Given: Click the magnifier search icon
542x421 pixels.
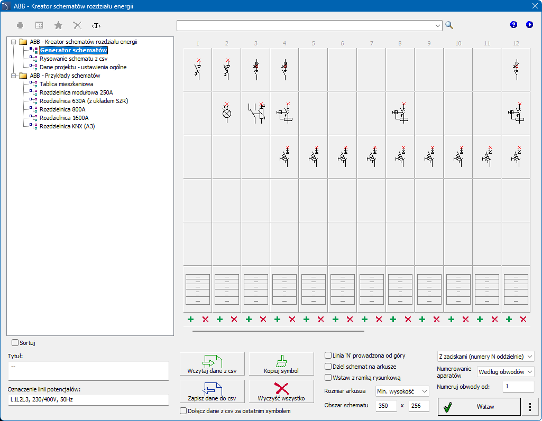Looking at the screenshot, I should click(449, 25).
